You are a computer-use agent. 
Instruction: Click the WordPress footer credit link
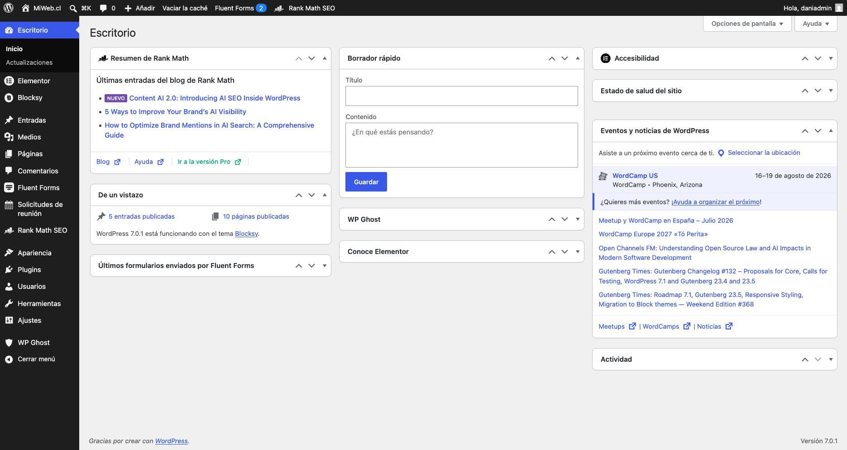coord(171,441)
